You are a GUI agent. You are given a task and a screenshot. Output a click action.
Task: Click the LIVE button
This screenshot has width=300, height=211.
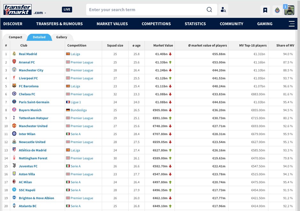pyautogui.click(x=67, y=10)
